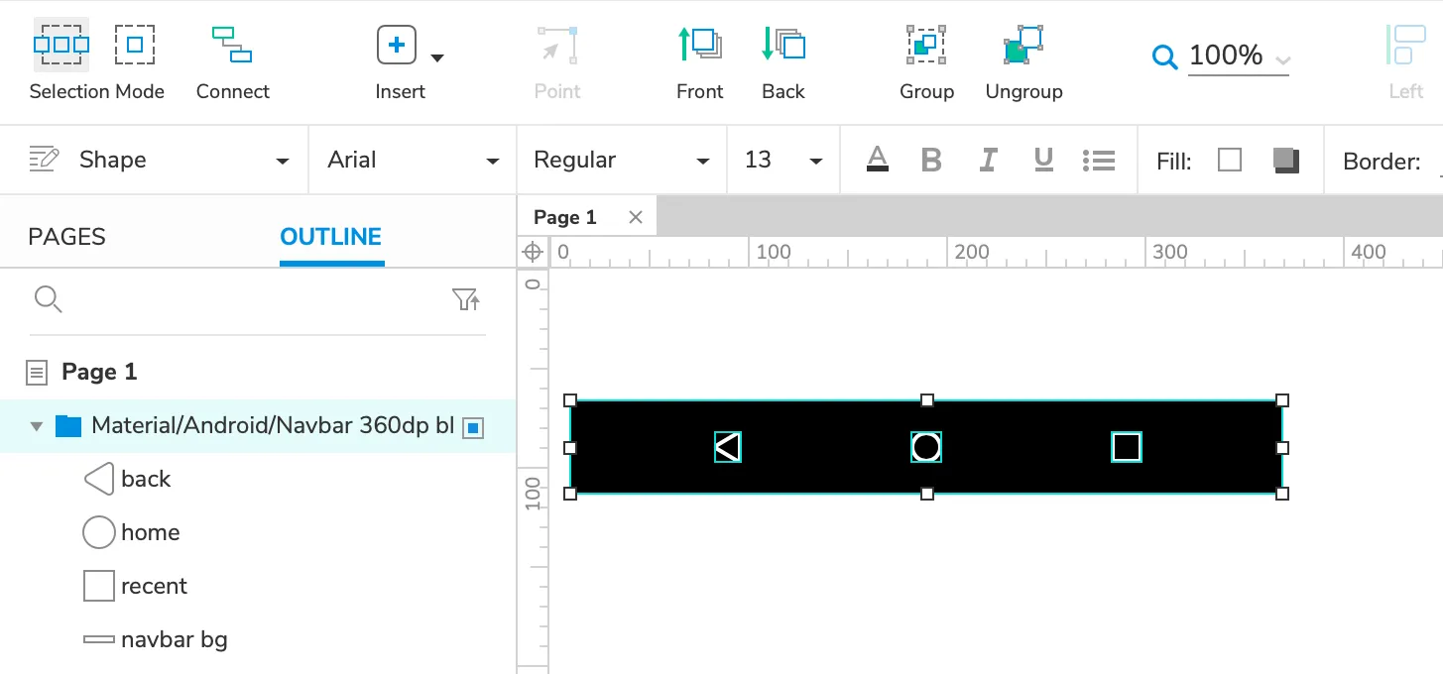This screenshot has width=1443, height=674.
Task: Open the font size 13 dropdown
Action: coord(783,161)
